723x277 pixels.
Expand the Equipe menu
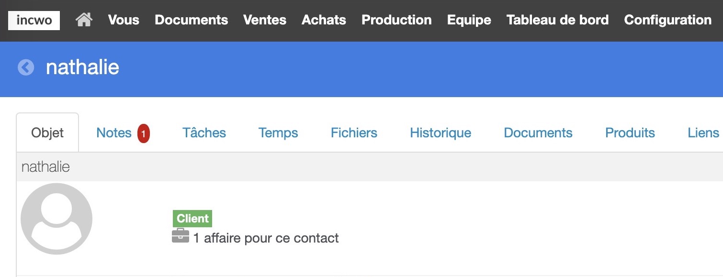(x=469, y=20)
